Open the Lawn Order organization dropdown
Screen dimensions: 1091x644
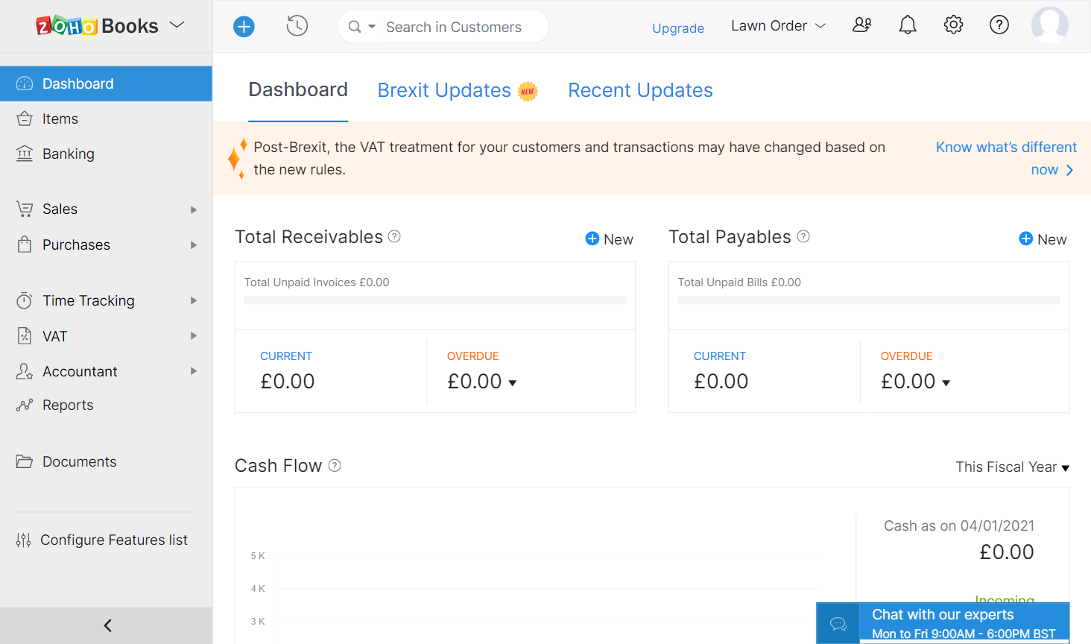coord(778,26)
